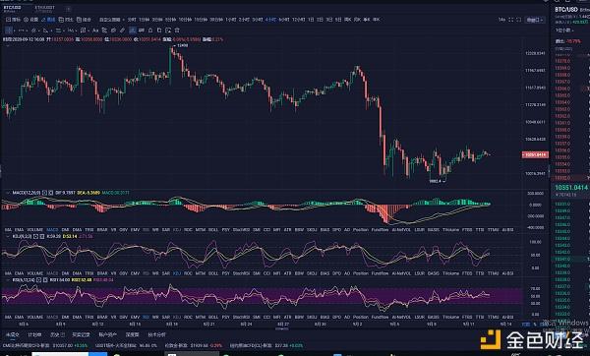Screen dimensions: 590x356
Task: Choose KDJ in the KDJ pane indicator row
Action: coord(177,273)
